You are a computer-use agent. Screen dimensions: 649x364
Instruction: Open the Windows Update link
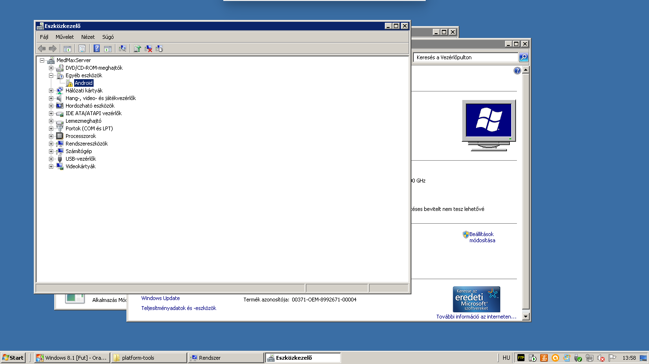[x=161, y=298]
